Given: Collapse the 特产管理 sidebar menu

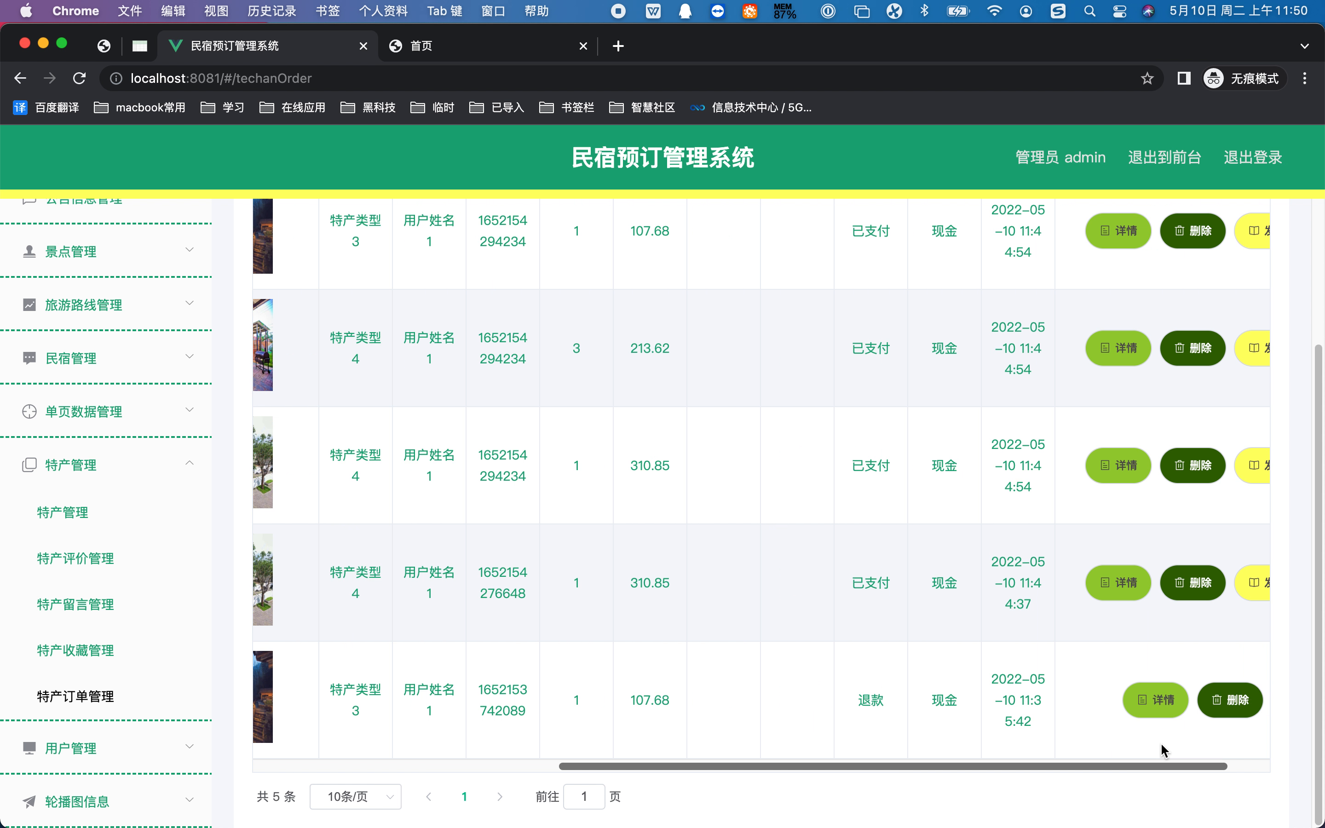Looking at the screenshot, I should [x=106, y=465].
